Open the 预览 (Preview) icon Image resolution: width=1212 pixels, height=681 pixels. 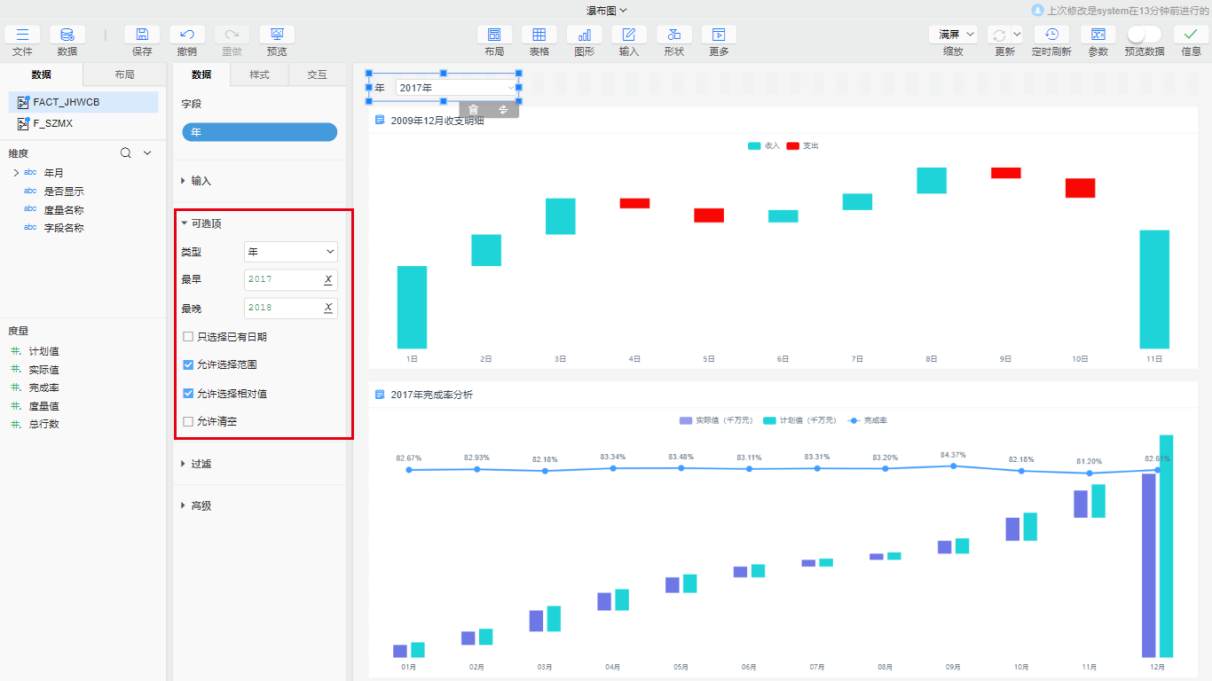point(277,35)
